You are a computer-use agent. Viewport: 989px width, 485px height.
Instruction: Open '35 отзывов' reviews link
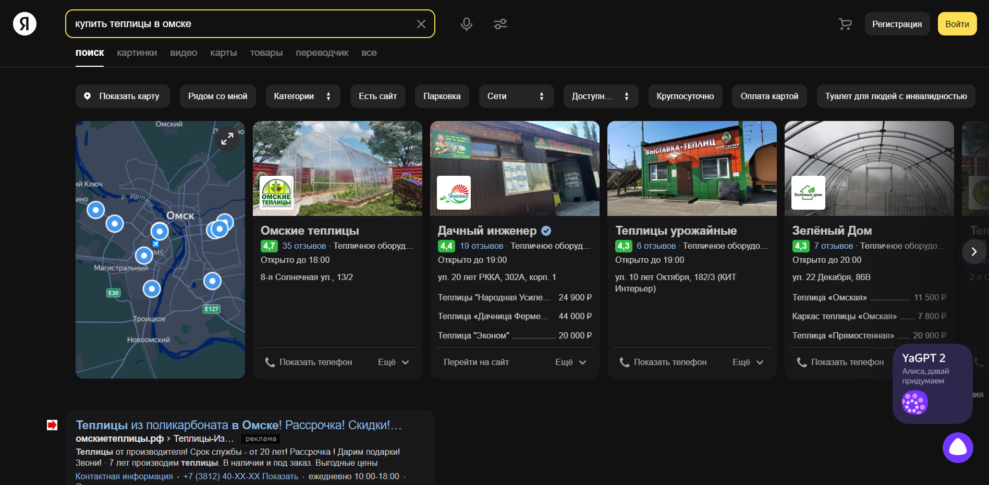(x=304, y=246)
